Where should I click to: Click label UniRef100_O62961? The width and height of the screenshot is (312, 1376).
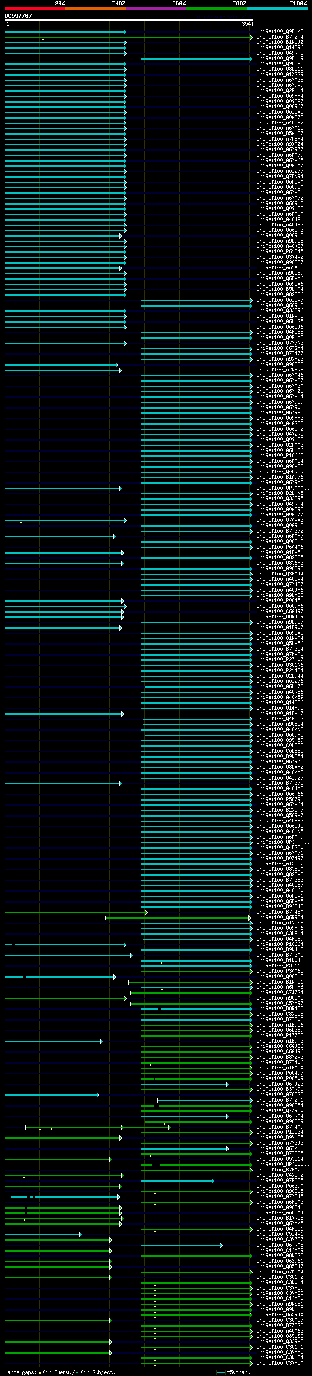pos(280,1261)
